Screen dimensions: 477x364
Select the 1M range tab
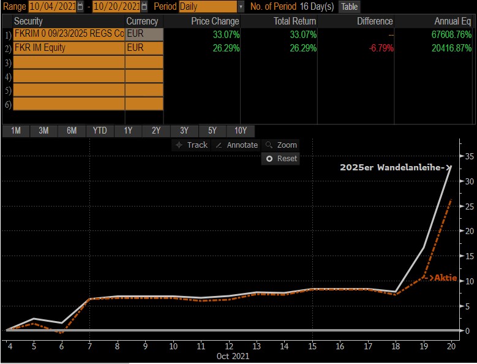pos(16,131)
